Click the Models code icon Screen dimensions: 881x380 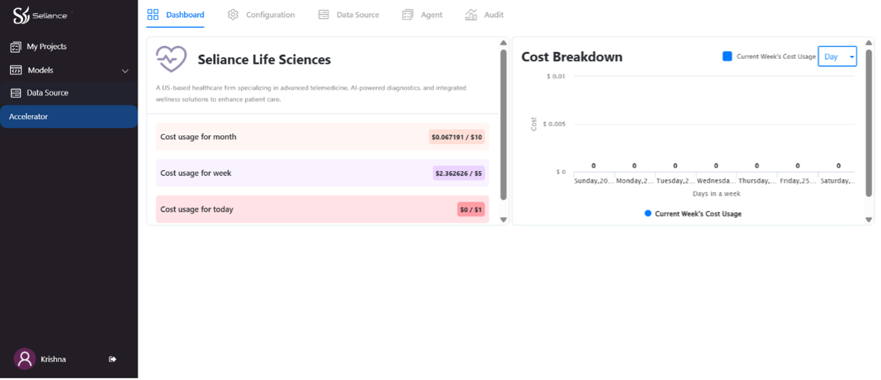point(16,70)
